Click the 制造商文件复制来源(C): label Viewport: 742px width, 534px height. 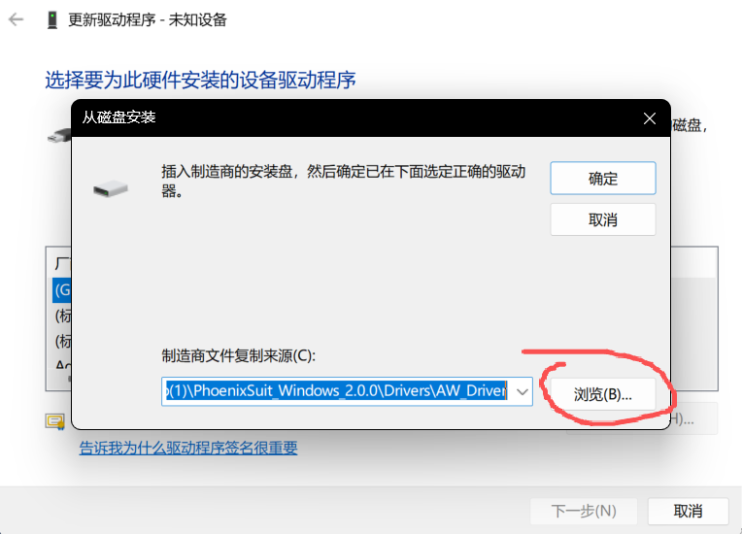pos(239,355)
